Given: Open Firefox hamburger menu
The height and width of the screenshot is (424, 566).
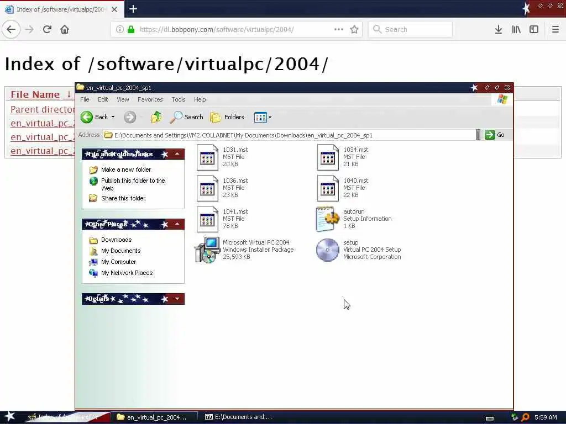Looking at the screenshot, I should click(x=555, y=29).
